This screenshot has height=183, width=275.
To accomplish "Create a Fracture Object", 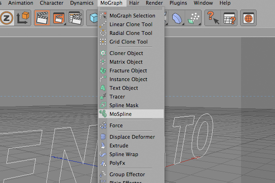I will click(131, 70).
